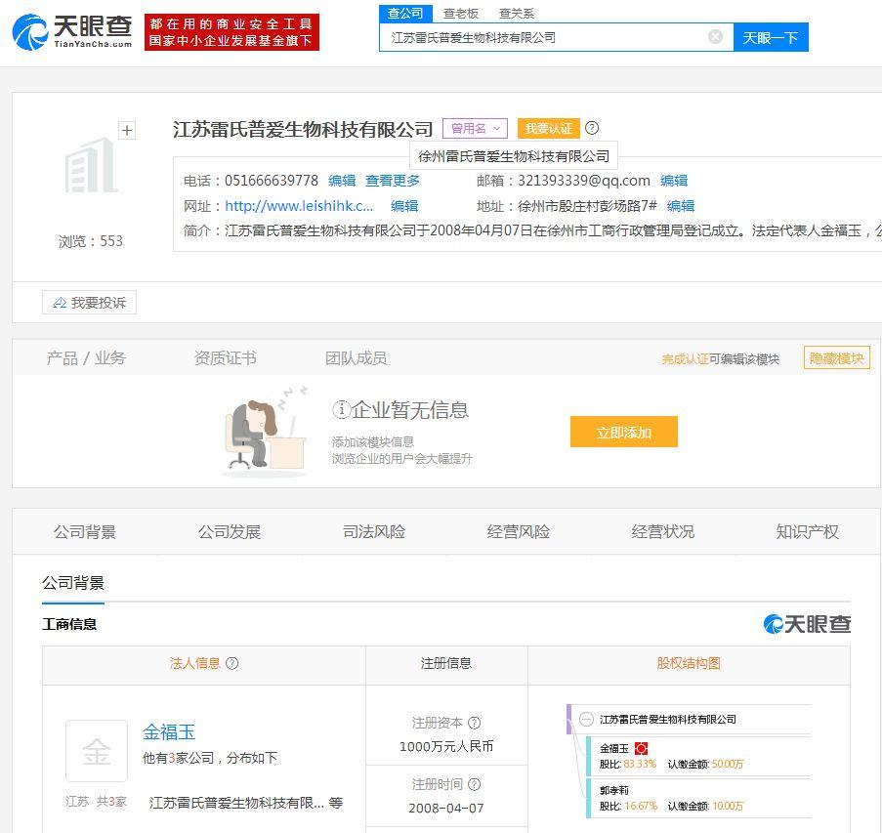Click shareholder 郭孝莉 in equity chart
Screen dimensions: 882x833
[x=614, y=791]
